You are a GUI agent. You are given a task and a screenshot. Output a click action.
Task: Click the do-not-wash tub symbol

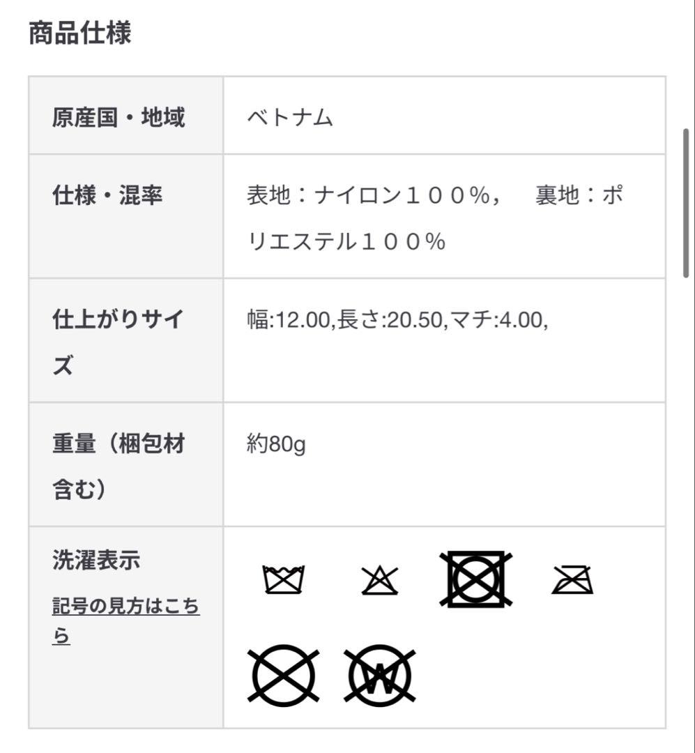click(x=283, y=579)
